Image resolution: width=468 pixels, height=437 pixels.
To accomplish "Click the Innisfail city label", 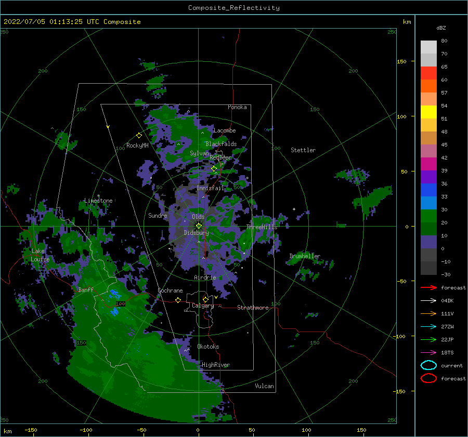I will click(210, 188).
